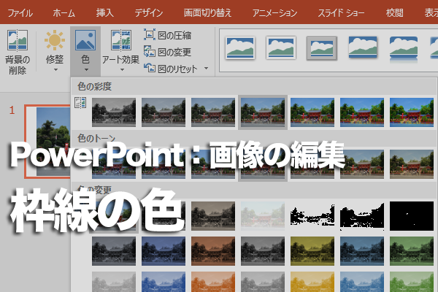Click the 背景の削除 icon
The height and width of the screenshot is (292, 438).
(18, 40)
